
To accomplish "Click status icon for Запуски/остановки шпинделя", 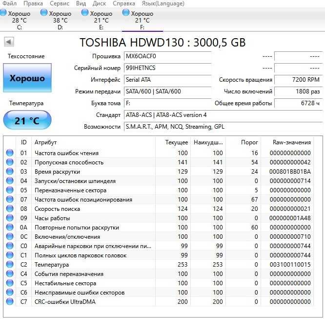I will [x=10, y=181].
